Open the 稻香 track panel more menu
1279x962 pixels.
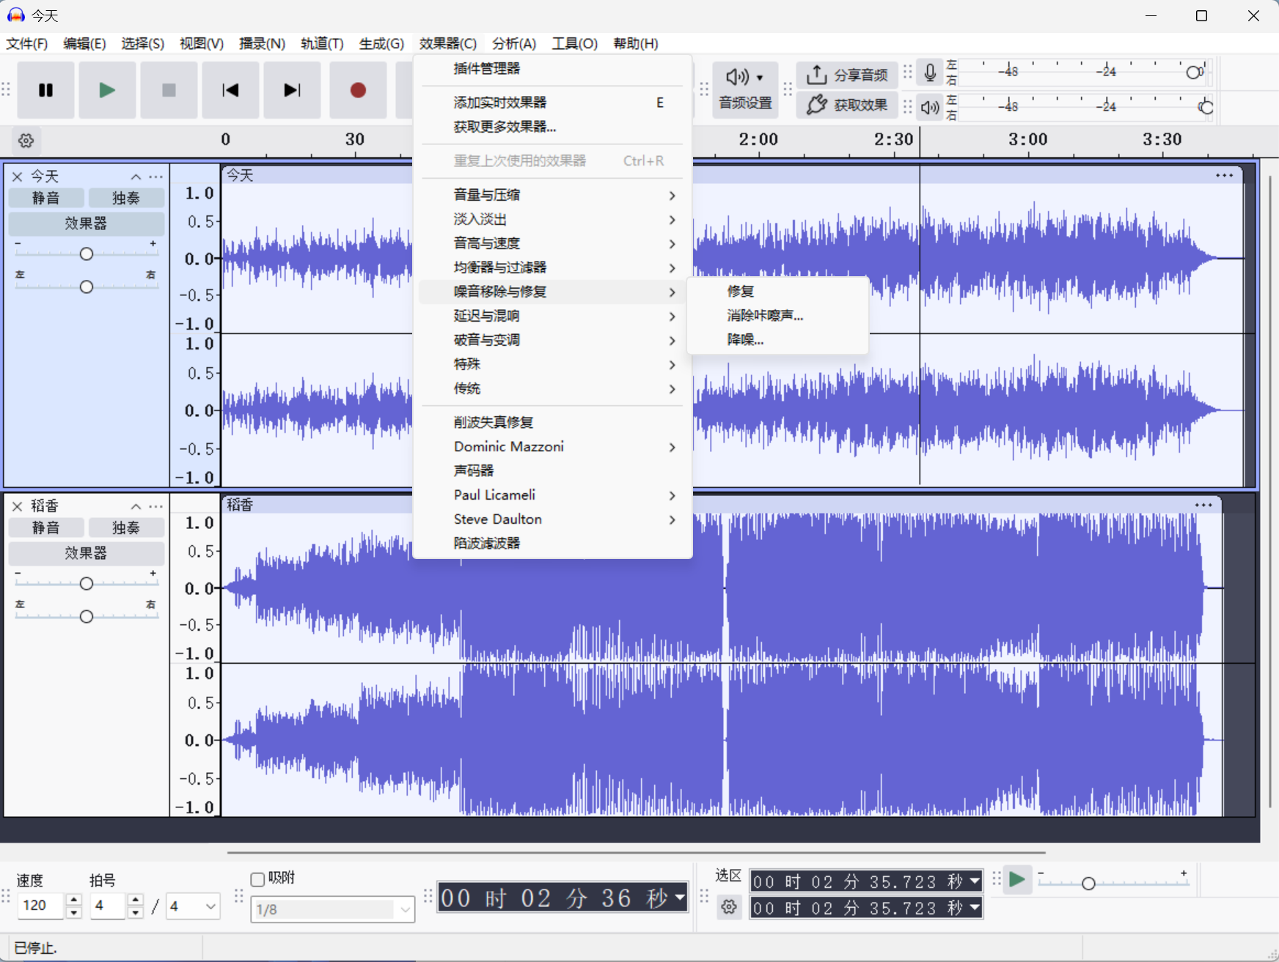click(x=156, y=506)
